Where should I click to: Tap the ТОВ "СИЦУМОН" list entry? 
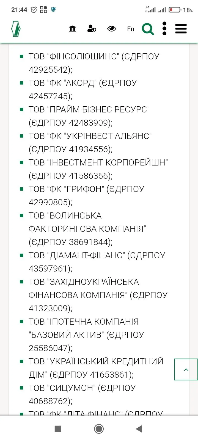pyautogui.click(x=82, y=394)
